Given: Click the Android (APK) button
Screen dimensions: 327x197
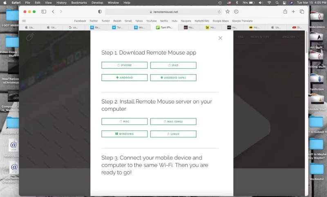Looking at the screenshot, I should pyautogui.click(x=173, y=78).
